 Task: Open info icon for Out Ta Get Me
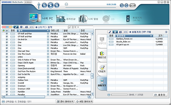click(x=48, y=74)
